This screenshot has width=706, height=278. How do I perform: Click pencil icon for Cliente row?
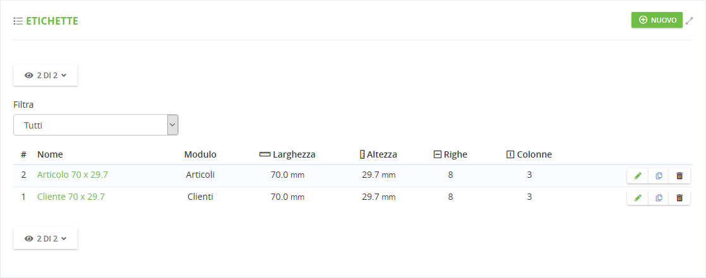(638, 198)
